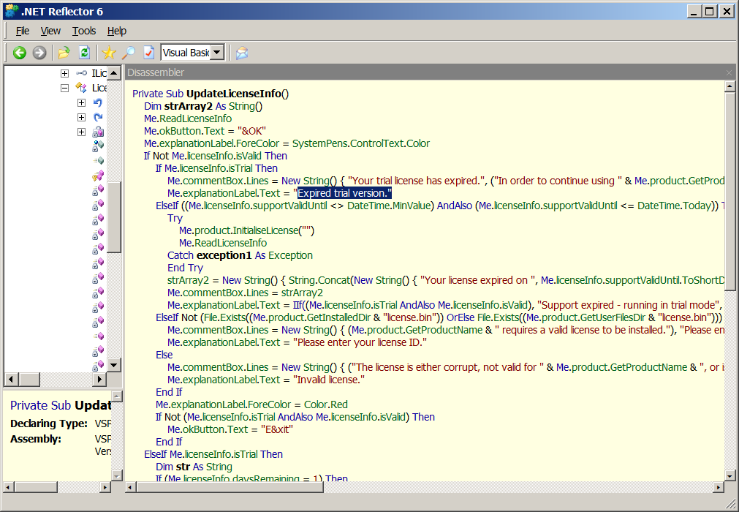Click the yellow star Bookmarks icon
Viewport: 739px width, 512px height.
109,53
